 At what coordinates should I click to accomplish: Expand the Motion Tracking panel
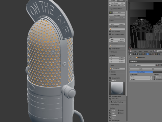pos(110,102)
